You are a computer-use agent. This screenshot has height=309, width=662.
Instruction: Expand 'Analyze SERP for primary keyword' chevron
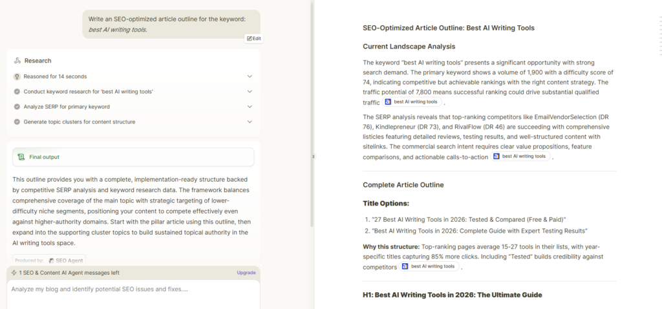250,107
